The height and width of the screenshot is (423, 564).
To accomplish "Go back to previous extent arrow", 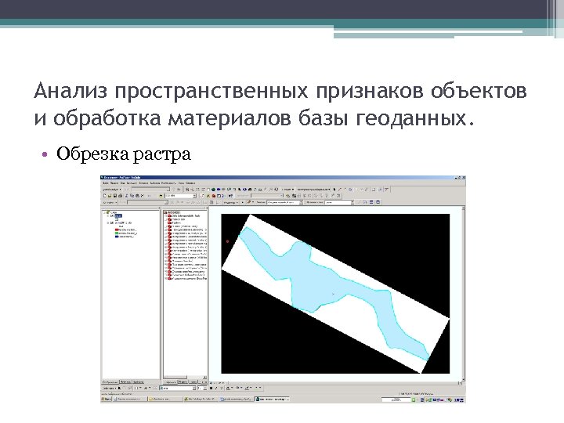I will tap(219, 190).
